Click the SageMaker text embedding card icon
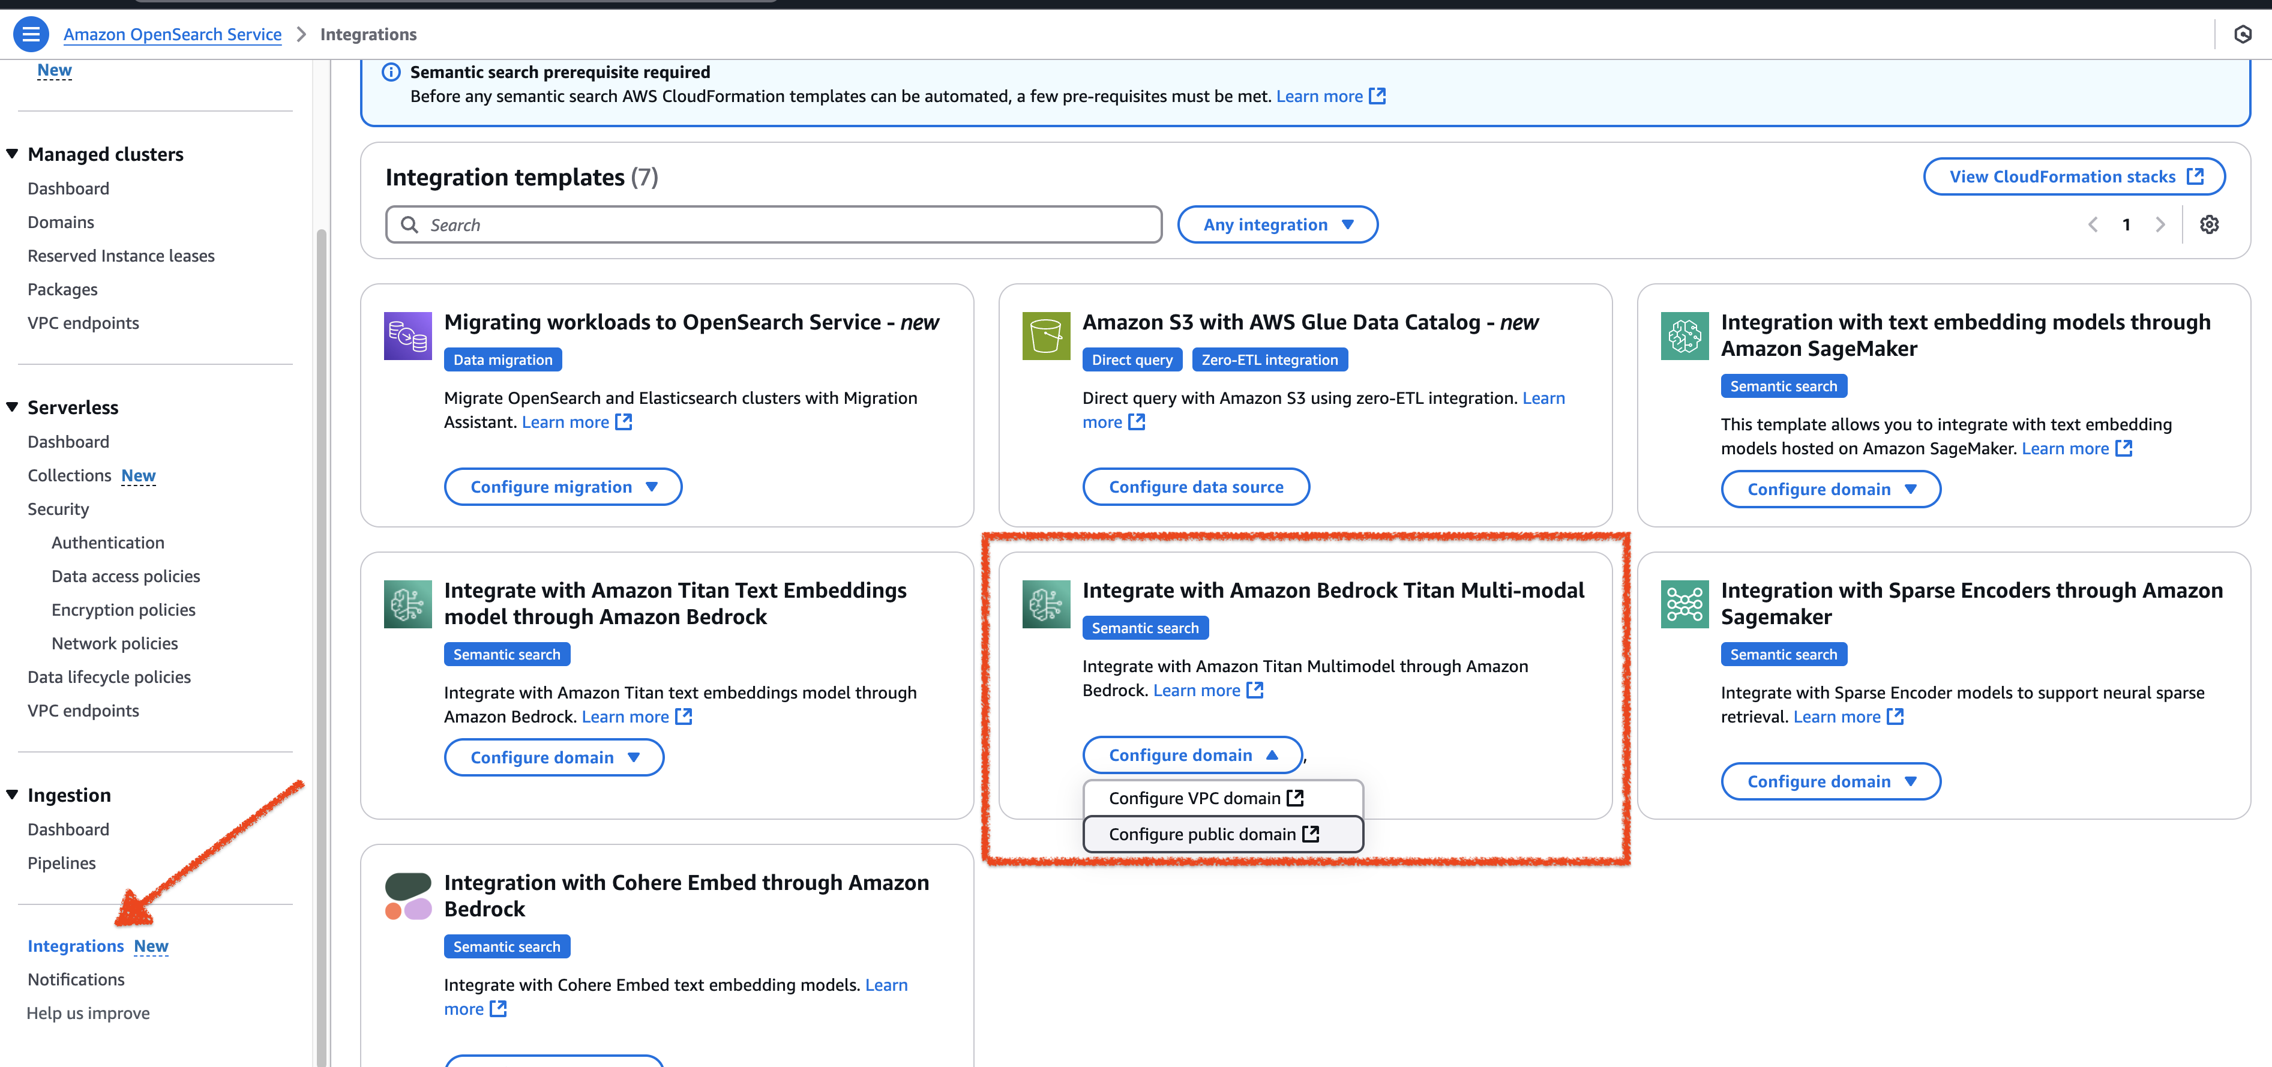The height and width of the screenshot is (1067, 2272). [x=1684, y=336]
